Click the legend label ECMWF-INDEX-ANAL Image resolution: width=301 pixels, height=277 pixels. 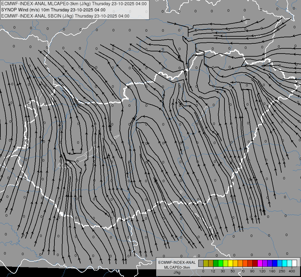click(177, 263)
